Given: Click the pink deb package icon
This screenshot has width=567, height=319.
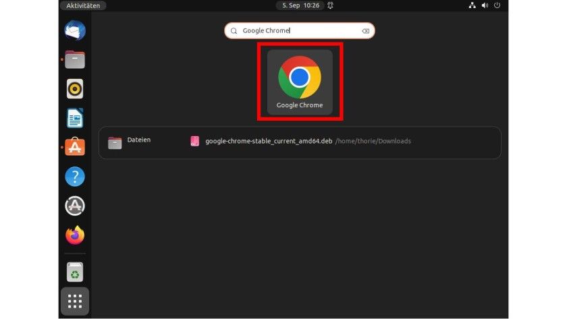Looking at the screenshot, I should [195, 141].
